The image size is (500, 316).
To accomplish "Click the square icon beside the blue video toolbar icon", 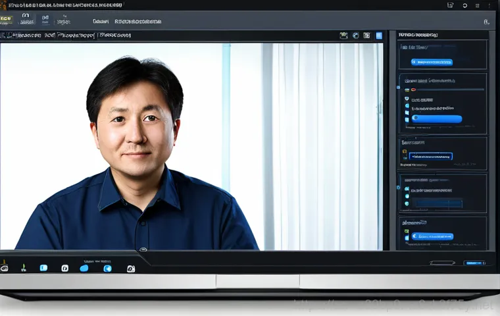I will click(366, 36).
